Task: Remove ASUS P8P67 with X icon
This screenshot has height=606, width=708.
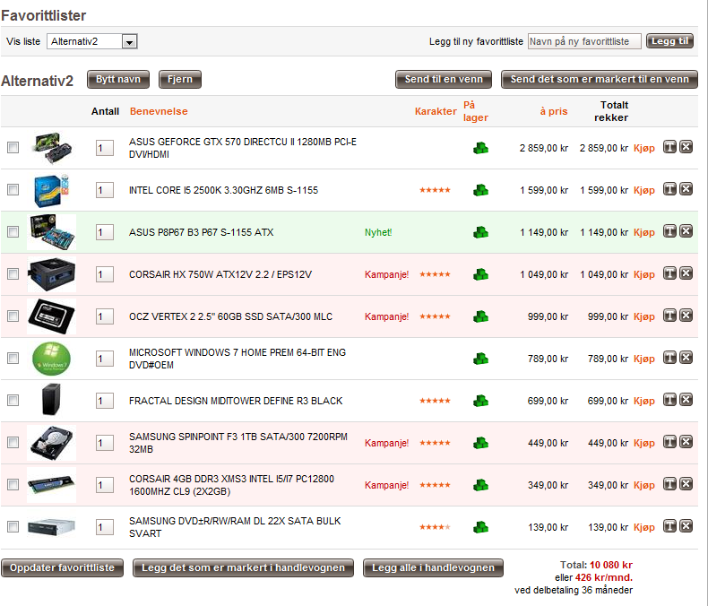Action: 686,231
